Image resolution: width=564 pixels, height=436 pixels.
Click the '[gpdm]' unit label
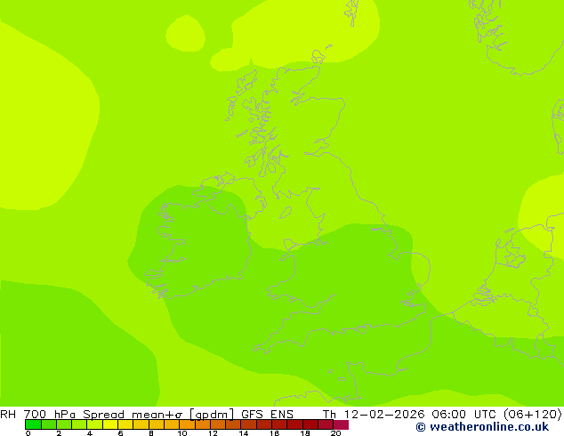coord(212,415)
